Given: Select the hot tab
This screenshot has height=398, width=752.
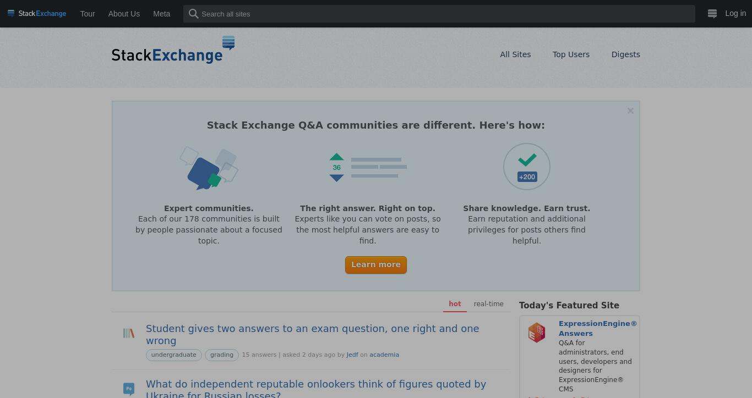Looking at the screenshot, I should [455, 303].
